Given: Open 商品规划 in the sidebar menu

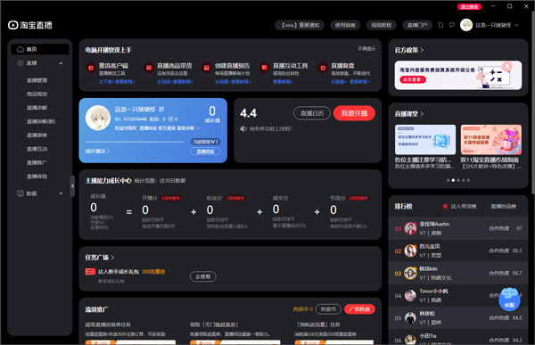Looking at the screenshot, I should (x=37, y=94).
